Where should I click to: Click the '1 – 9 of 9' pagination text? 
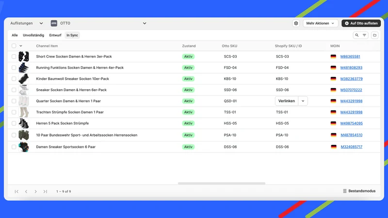(x=64, y=191)
